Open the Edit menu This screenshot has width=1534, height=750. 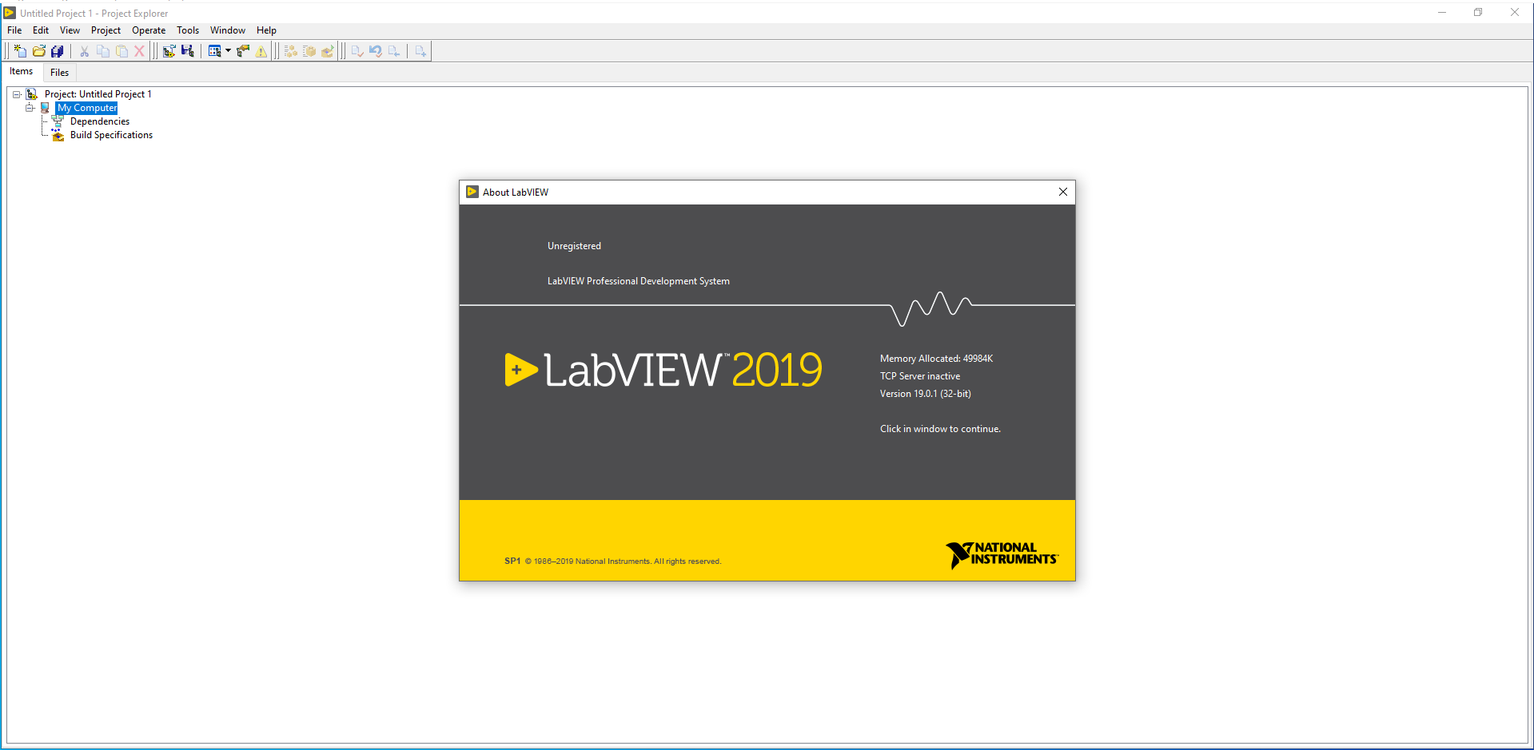[x=41, y=30]
